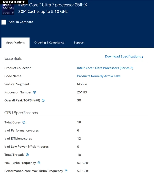Click info icon beside Overall Peak TOPS

pos(43,100)
